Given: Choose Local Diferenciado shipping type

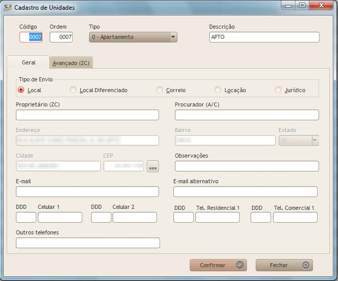Looking at the screenshot, I should 74,90.
